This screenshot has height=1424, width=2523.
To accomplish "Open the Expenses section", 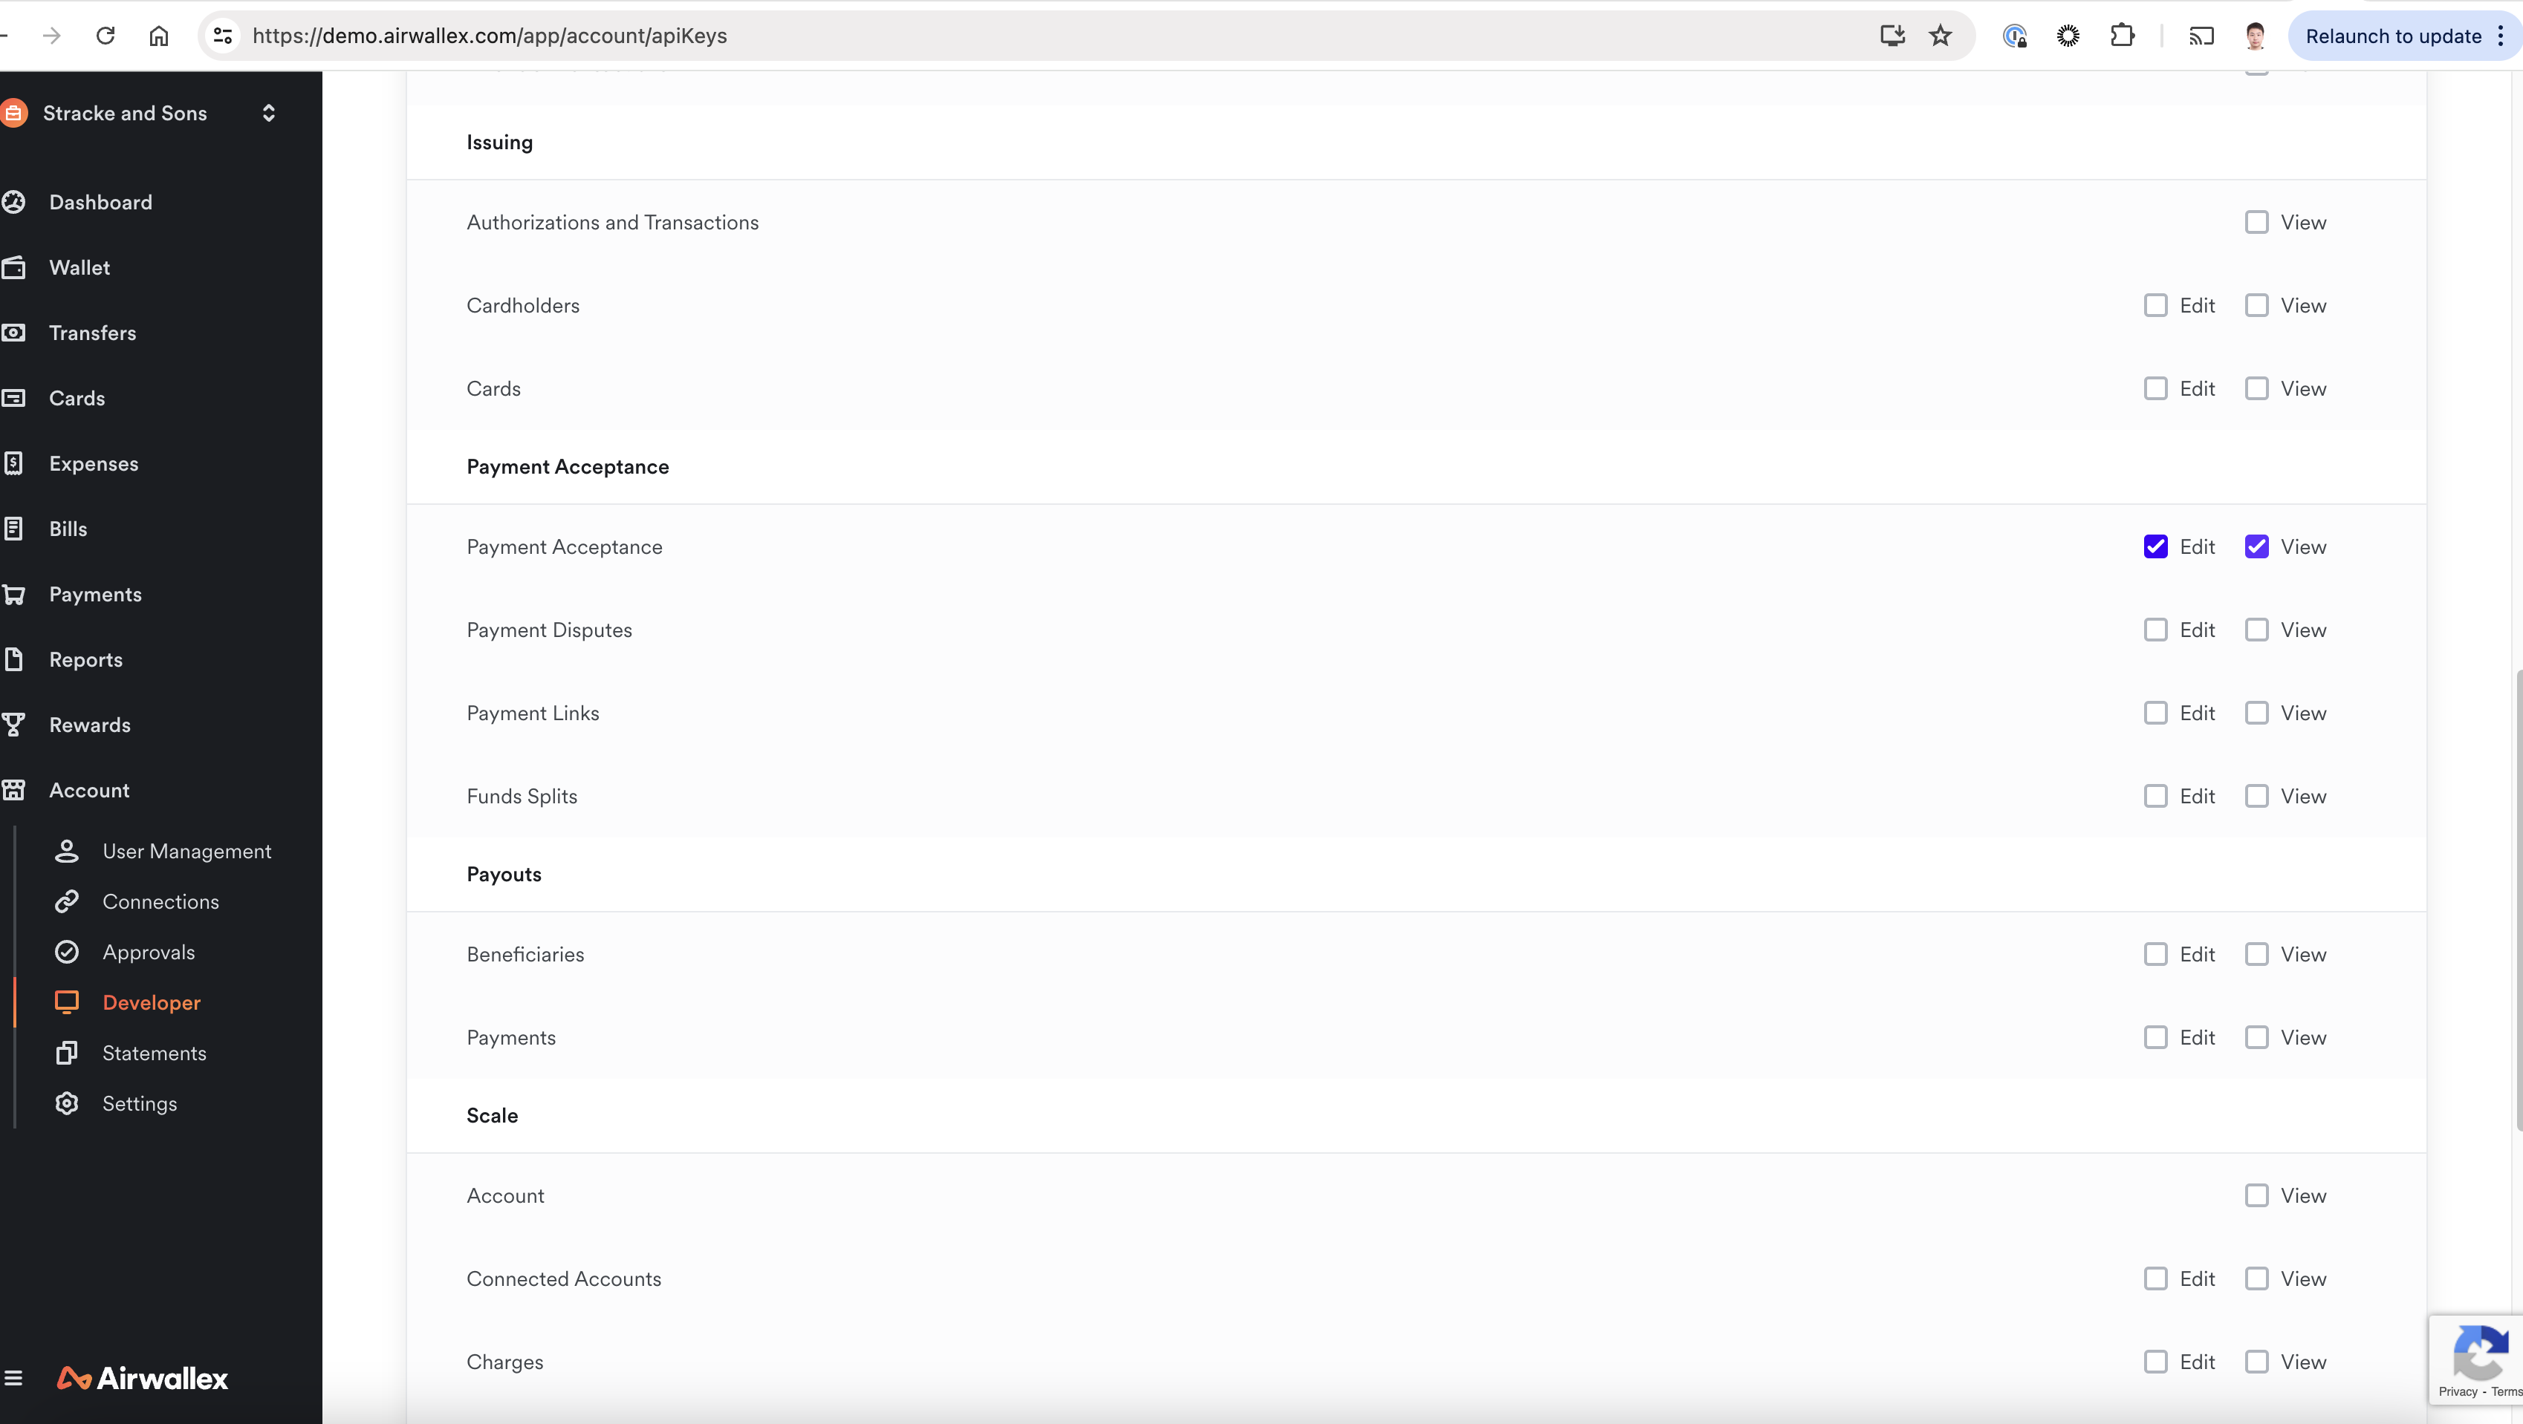I will click(93, 463).
